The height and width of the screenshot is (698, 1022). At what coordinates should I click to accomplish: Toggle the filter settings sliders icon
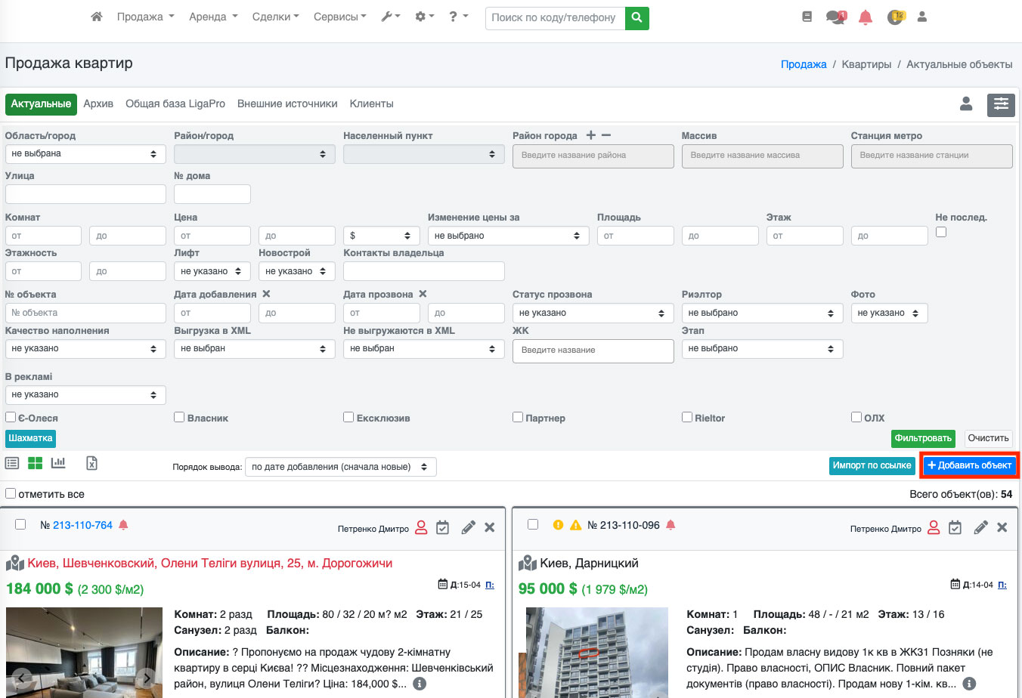click(1001, 104)
